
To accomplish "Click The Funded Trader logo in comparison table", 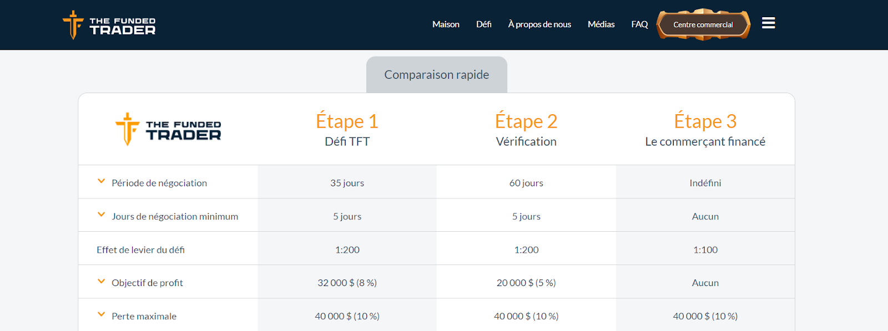I will [168, 129].
